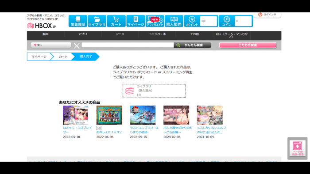This screenshot has width=310, height=174.
Task: Click the date text 2022-06-06
Action: point(105,137)
